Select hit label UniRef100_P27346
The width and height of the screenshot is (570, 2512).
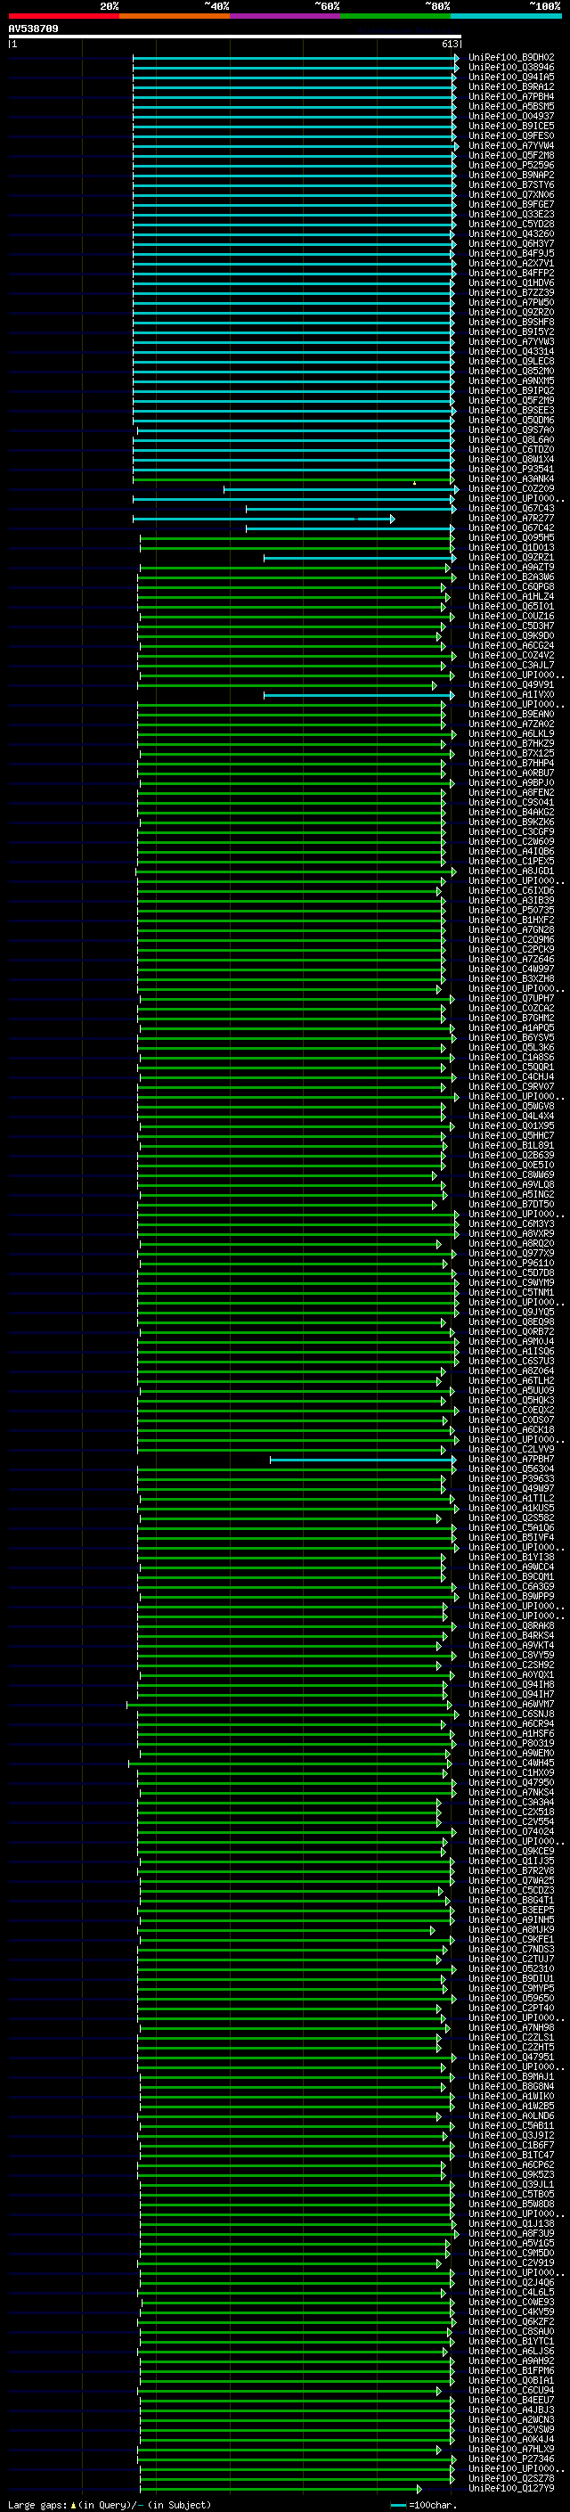coord(511,2459)
